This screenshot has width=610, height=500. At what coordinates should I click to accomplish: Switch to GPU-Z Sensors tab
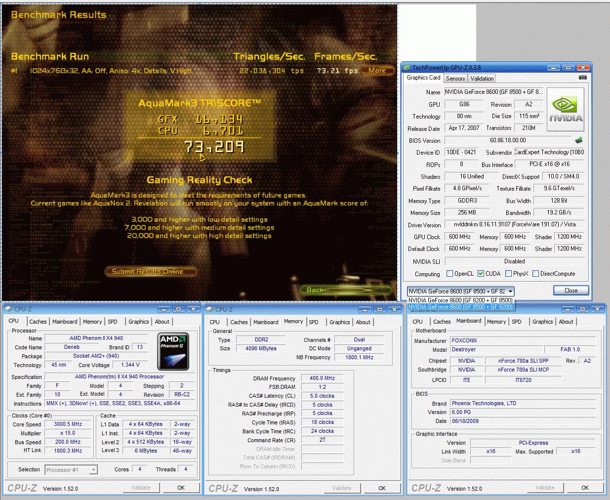coord(455,78)
